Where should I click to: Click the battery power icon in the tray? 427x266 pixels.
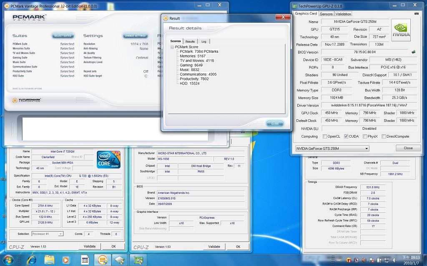(x=379, y=260)
